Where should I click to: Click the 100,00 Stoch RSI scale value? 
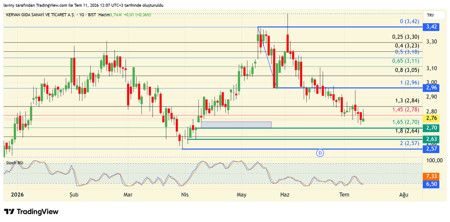434,160
